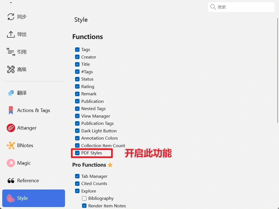Turn off Annotation Colors option
Viewport: 279px width, 209px height.
tap(77, 138)
